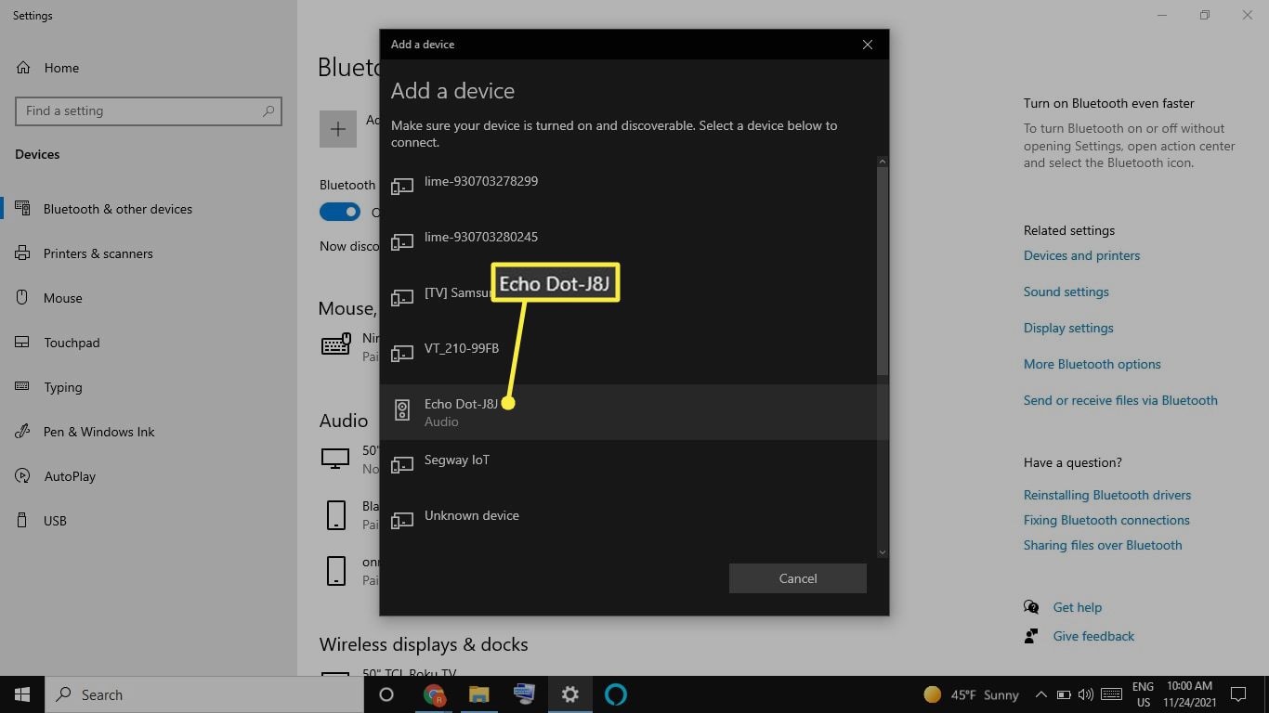Select the lime-930703280245 device
Screen dimensions: 1269x713
coord(628,244)
